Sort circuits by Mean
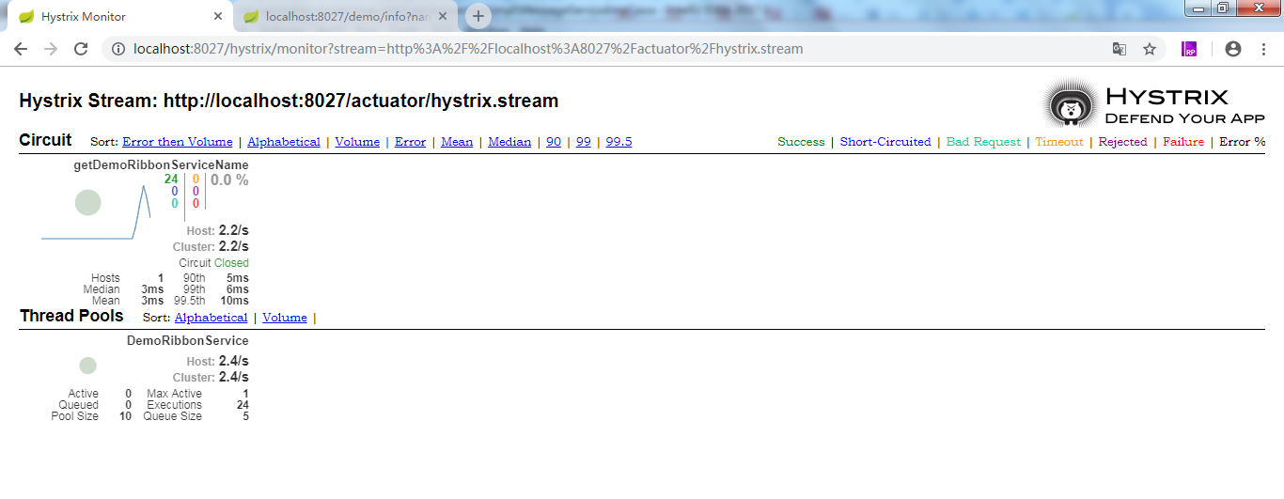This screenshot has height=499, width=1284. 457,142
